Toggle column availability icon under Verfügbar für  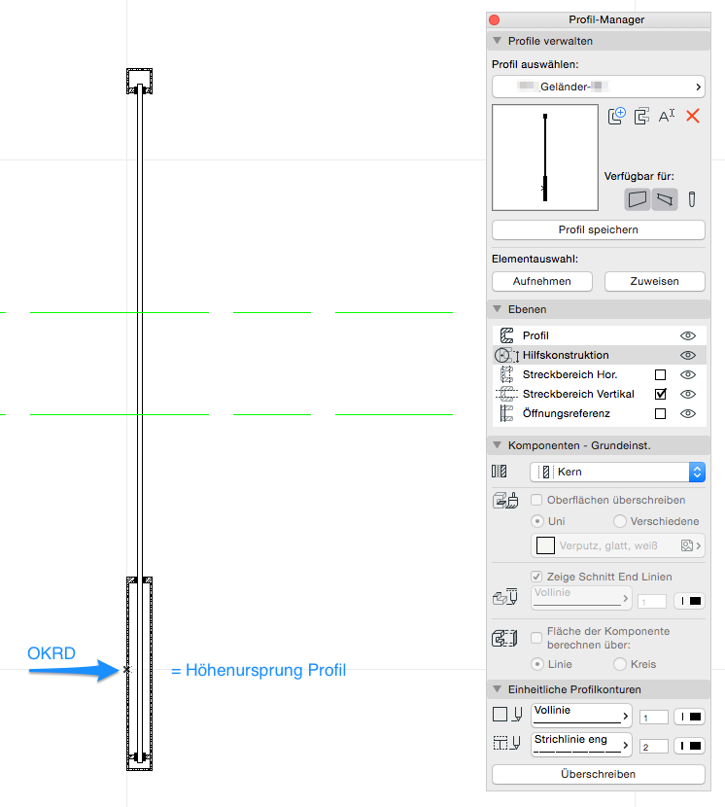692,199
